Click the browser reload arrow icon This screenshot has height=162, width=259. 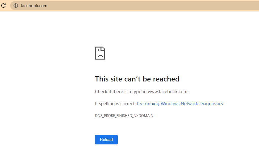[x=3, y=6]
